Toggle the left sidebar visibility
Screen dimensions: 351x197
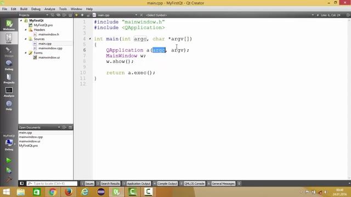click(22, 183)
